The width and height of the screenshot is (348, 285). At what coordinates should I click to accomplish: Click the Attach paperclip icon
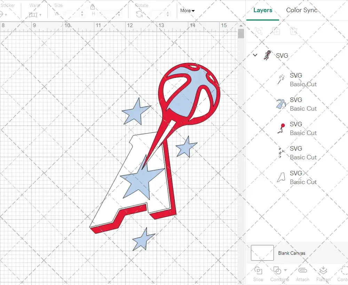pos(302,271)
